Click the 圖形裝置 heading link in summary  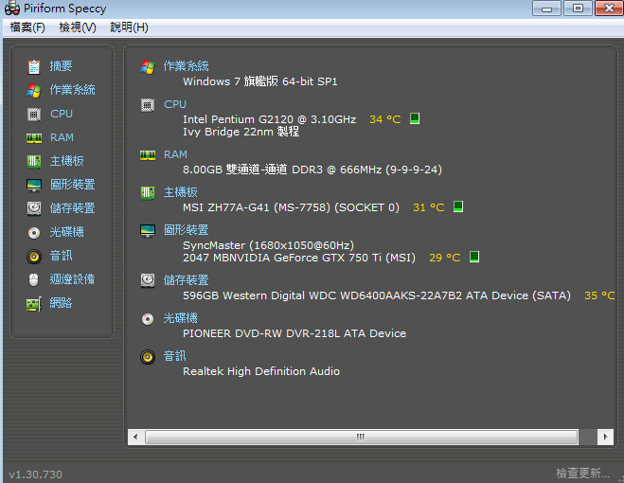187,230
